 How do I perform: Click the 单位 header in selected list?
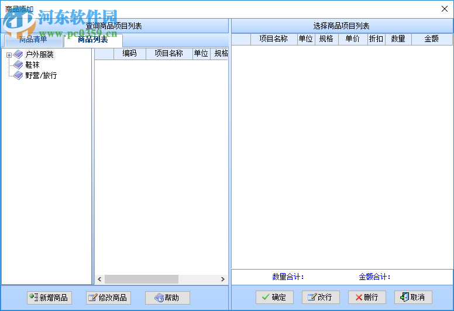(306, 39)
